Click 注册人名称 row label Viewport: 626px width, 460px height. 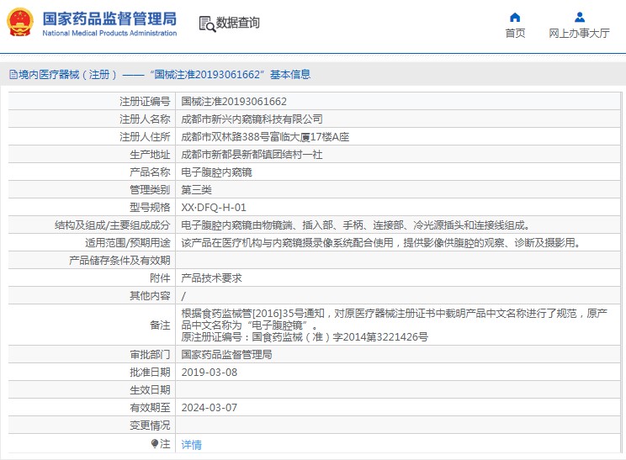[145, 119]
